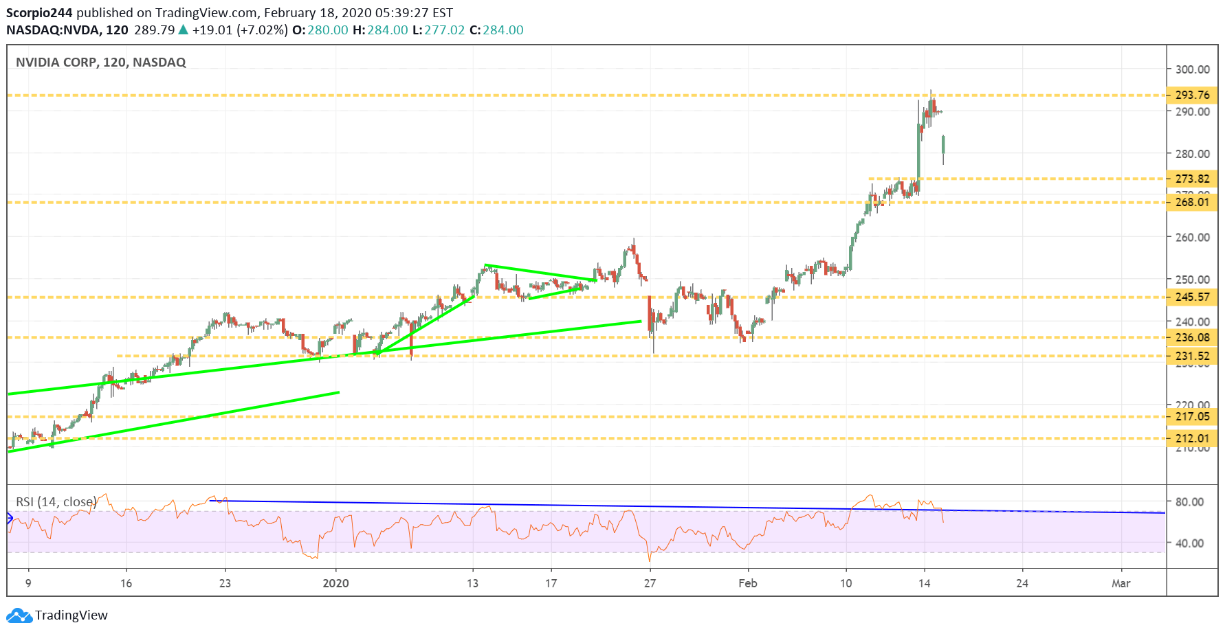Click the 24 date label on time axis
The width and height of the screenshot is (1225, 634).
tap(1022, 583)
